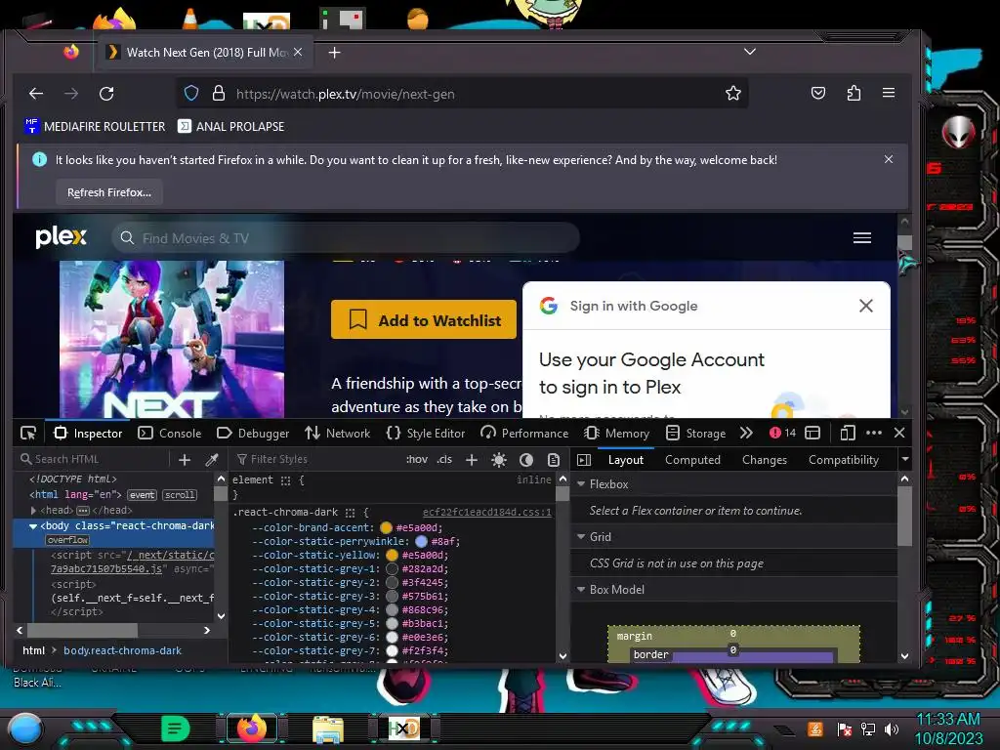Open the Style Editor tab
The image size is (1000, 750).
pyautogui.click(x=426, y=433)
